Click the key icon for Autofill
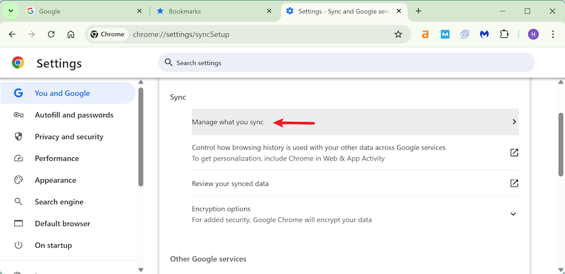This screenshot has width=565, height=274. 19,115
